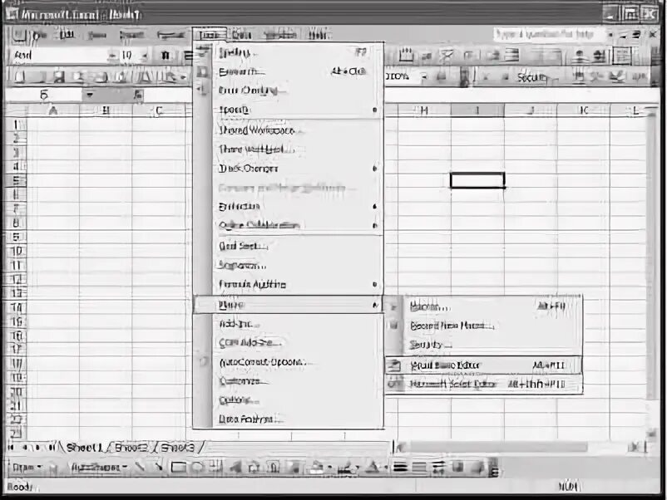Click the Arrow Style icon on the Drawing toolbar
This screenshot has width=667, height=500.
[438, 467]
